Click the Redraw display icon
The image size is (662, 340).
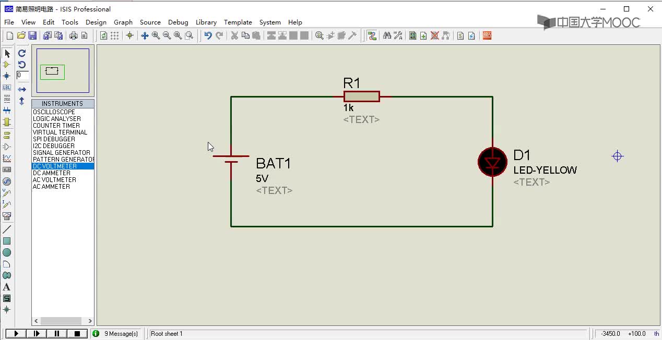click(x=103, y=35)
